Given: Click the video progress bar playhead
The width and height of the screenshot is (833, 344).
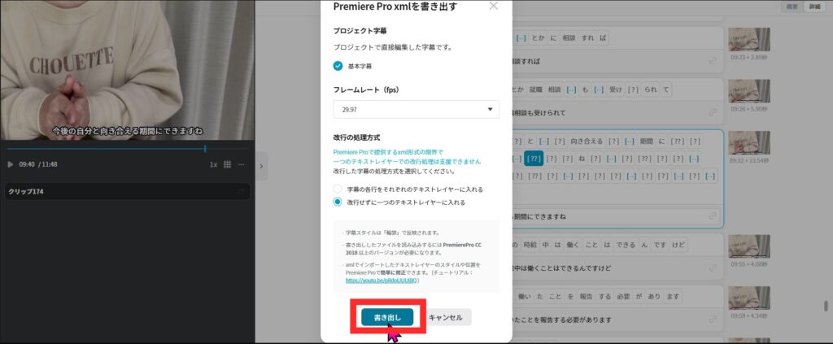Looking at the screenshot, I should coord(205,149).
